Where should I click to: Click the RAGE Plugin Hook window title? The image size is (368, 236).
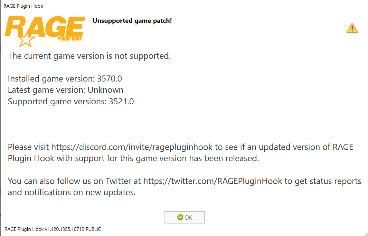[x=23, y=6]
